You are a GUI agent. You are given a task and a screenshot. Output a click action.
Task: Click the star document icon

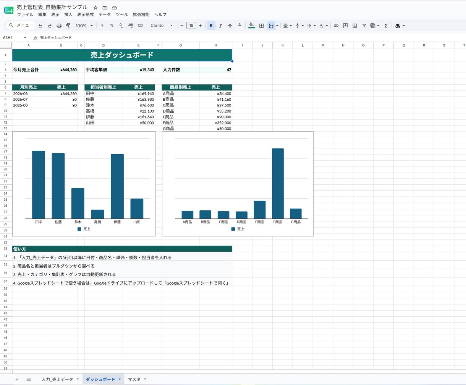click(95, 8)
